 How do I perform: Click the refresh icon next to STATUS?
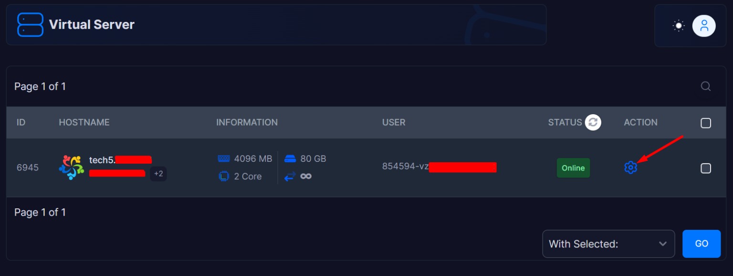[x=593, y=122]
